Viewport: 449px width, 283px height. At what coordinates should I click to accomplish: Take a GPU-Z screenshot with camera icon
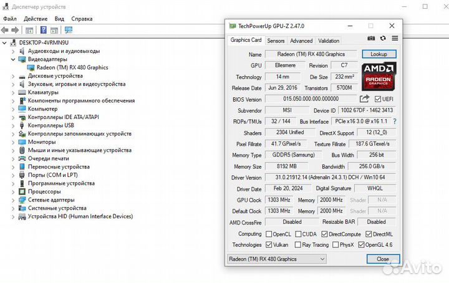point(371,38)
